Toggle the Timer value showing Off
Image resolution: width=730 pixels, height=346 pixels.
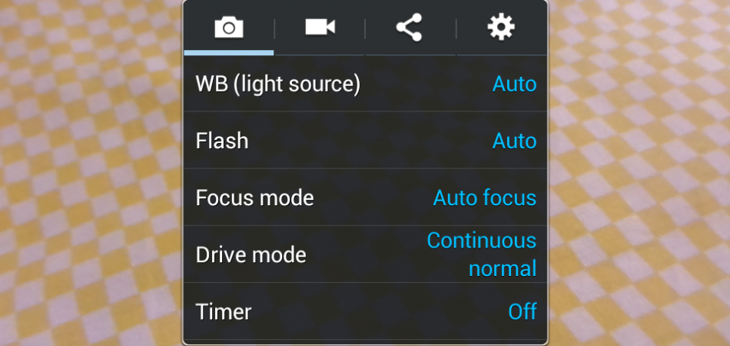point(523,311)
